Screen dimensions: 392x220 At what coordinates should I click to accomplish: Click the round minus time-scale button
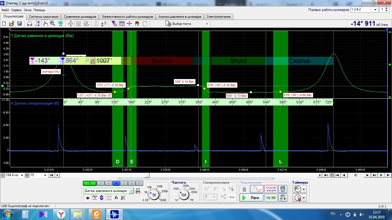[3, 175]
